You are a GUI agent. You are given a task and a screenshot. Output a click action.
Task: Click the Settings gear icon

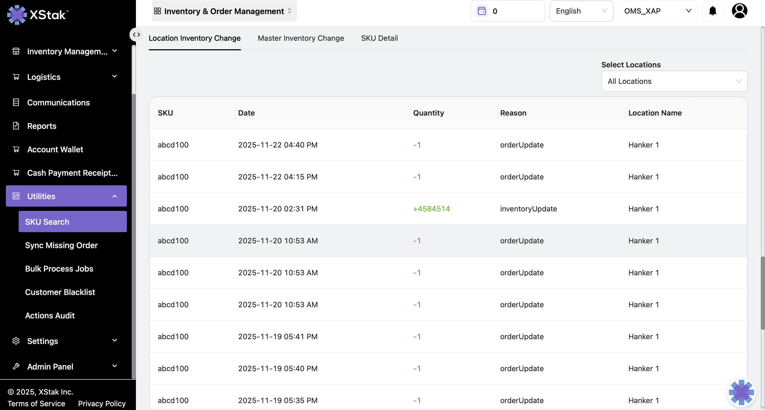pyautogui.click(x=16, y=341)
